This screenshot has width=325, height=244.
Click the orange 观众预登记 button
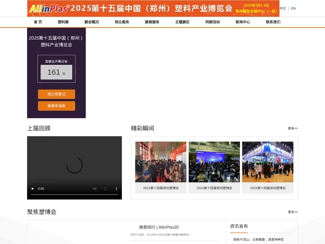click(x=56, y=94)
